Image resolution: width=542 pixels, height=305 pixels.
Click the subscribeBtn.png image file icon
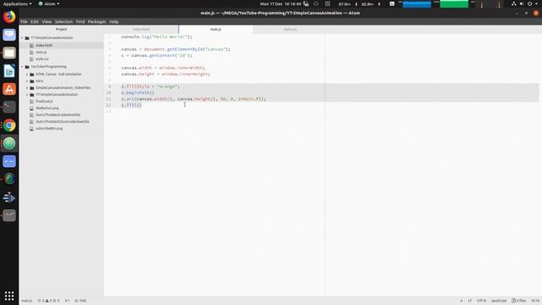32,129
